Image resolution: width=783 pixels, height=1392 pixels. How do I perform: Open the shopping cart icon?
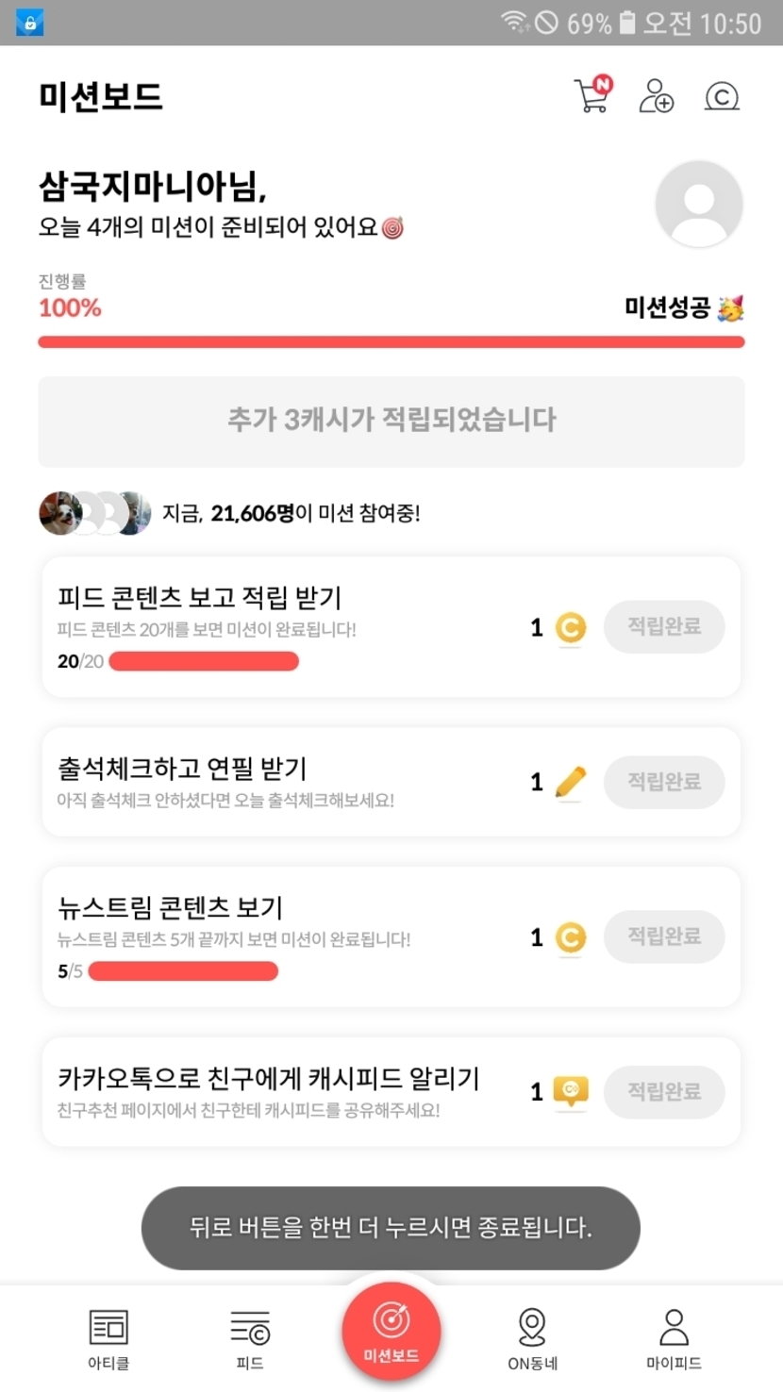pyautogui.click(x=592, y=95)
